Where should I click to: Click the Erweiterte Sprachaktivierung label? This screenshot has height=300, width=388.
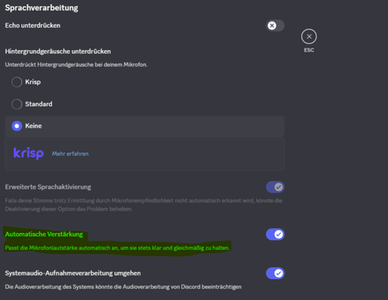(x=48, y=187)
